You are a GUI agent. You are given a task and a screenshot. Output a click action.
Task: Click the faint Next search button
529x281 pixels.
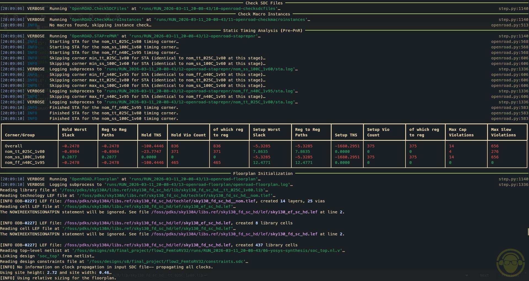[484, 275]
